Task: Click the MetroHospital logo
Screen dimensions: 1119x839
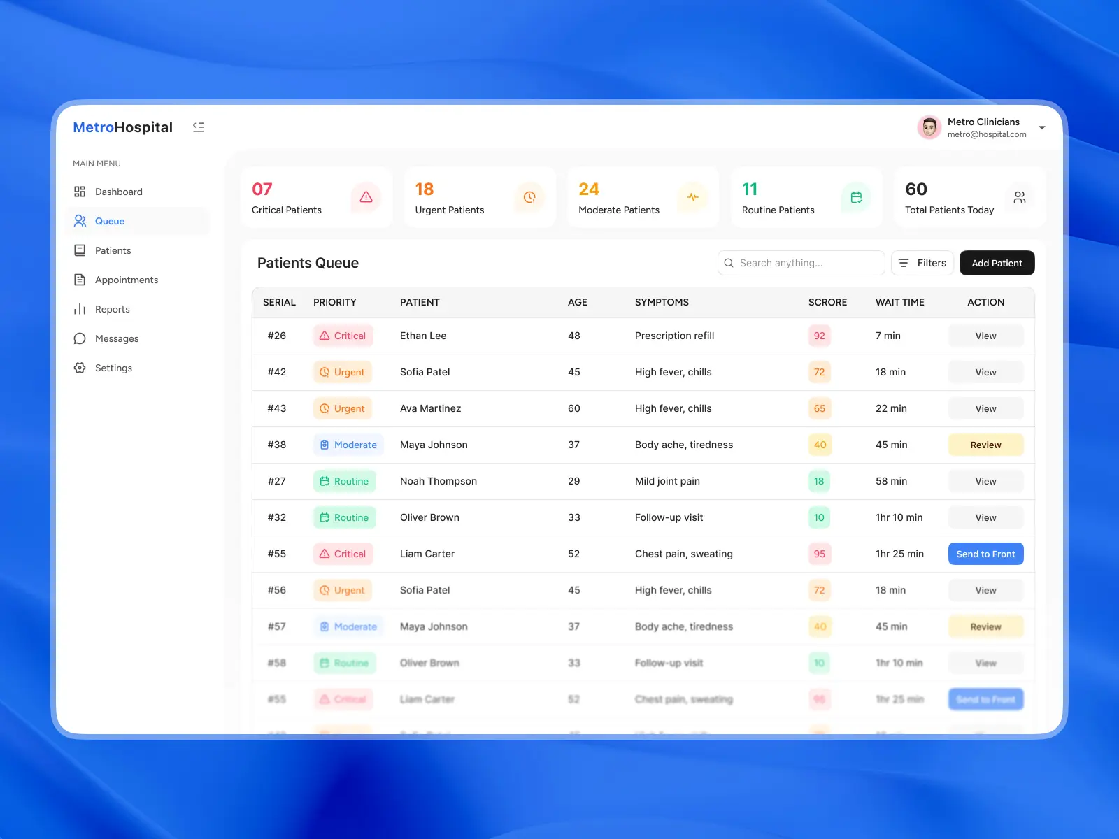Action: (123, 127)
